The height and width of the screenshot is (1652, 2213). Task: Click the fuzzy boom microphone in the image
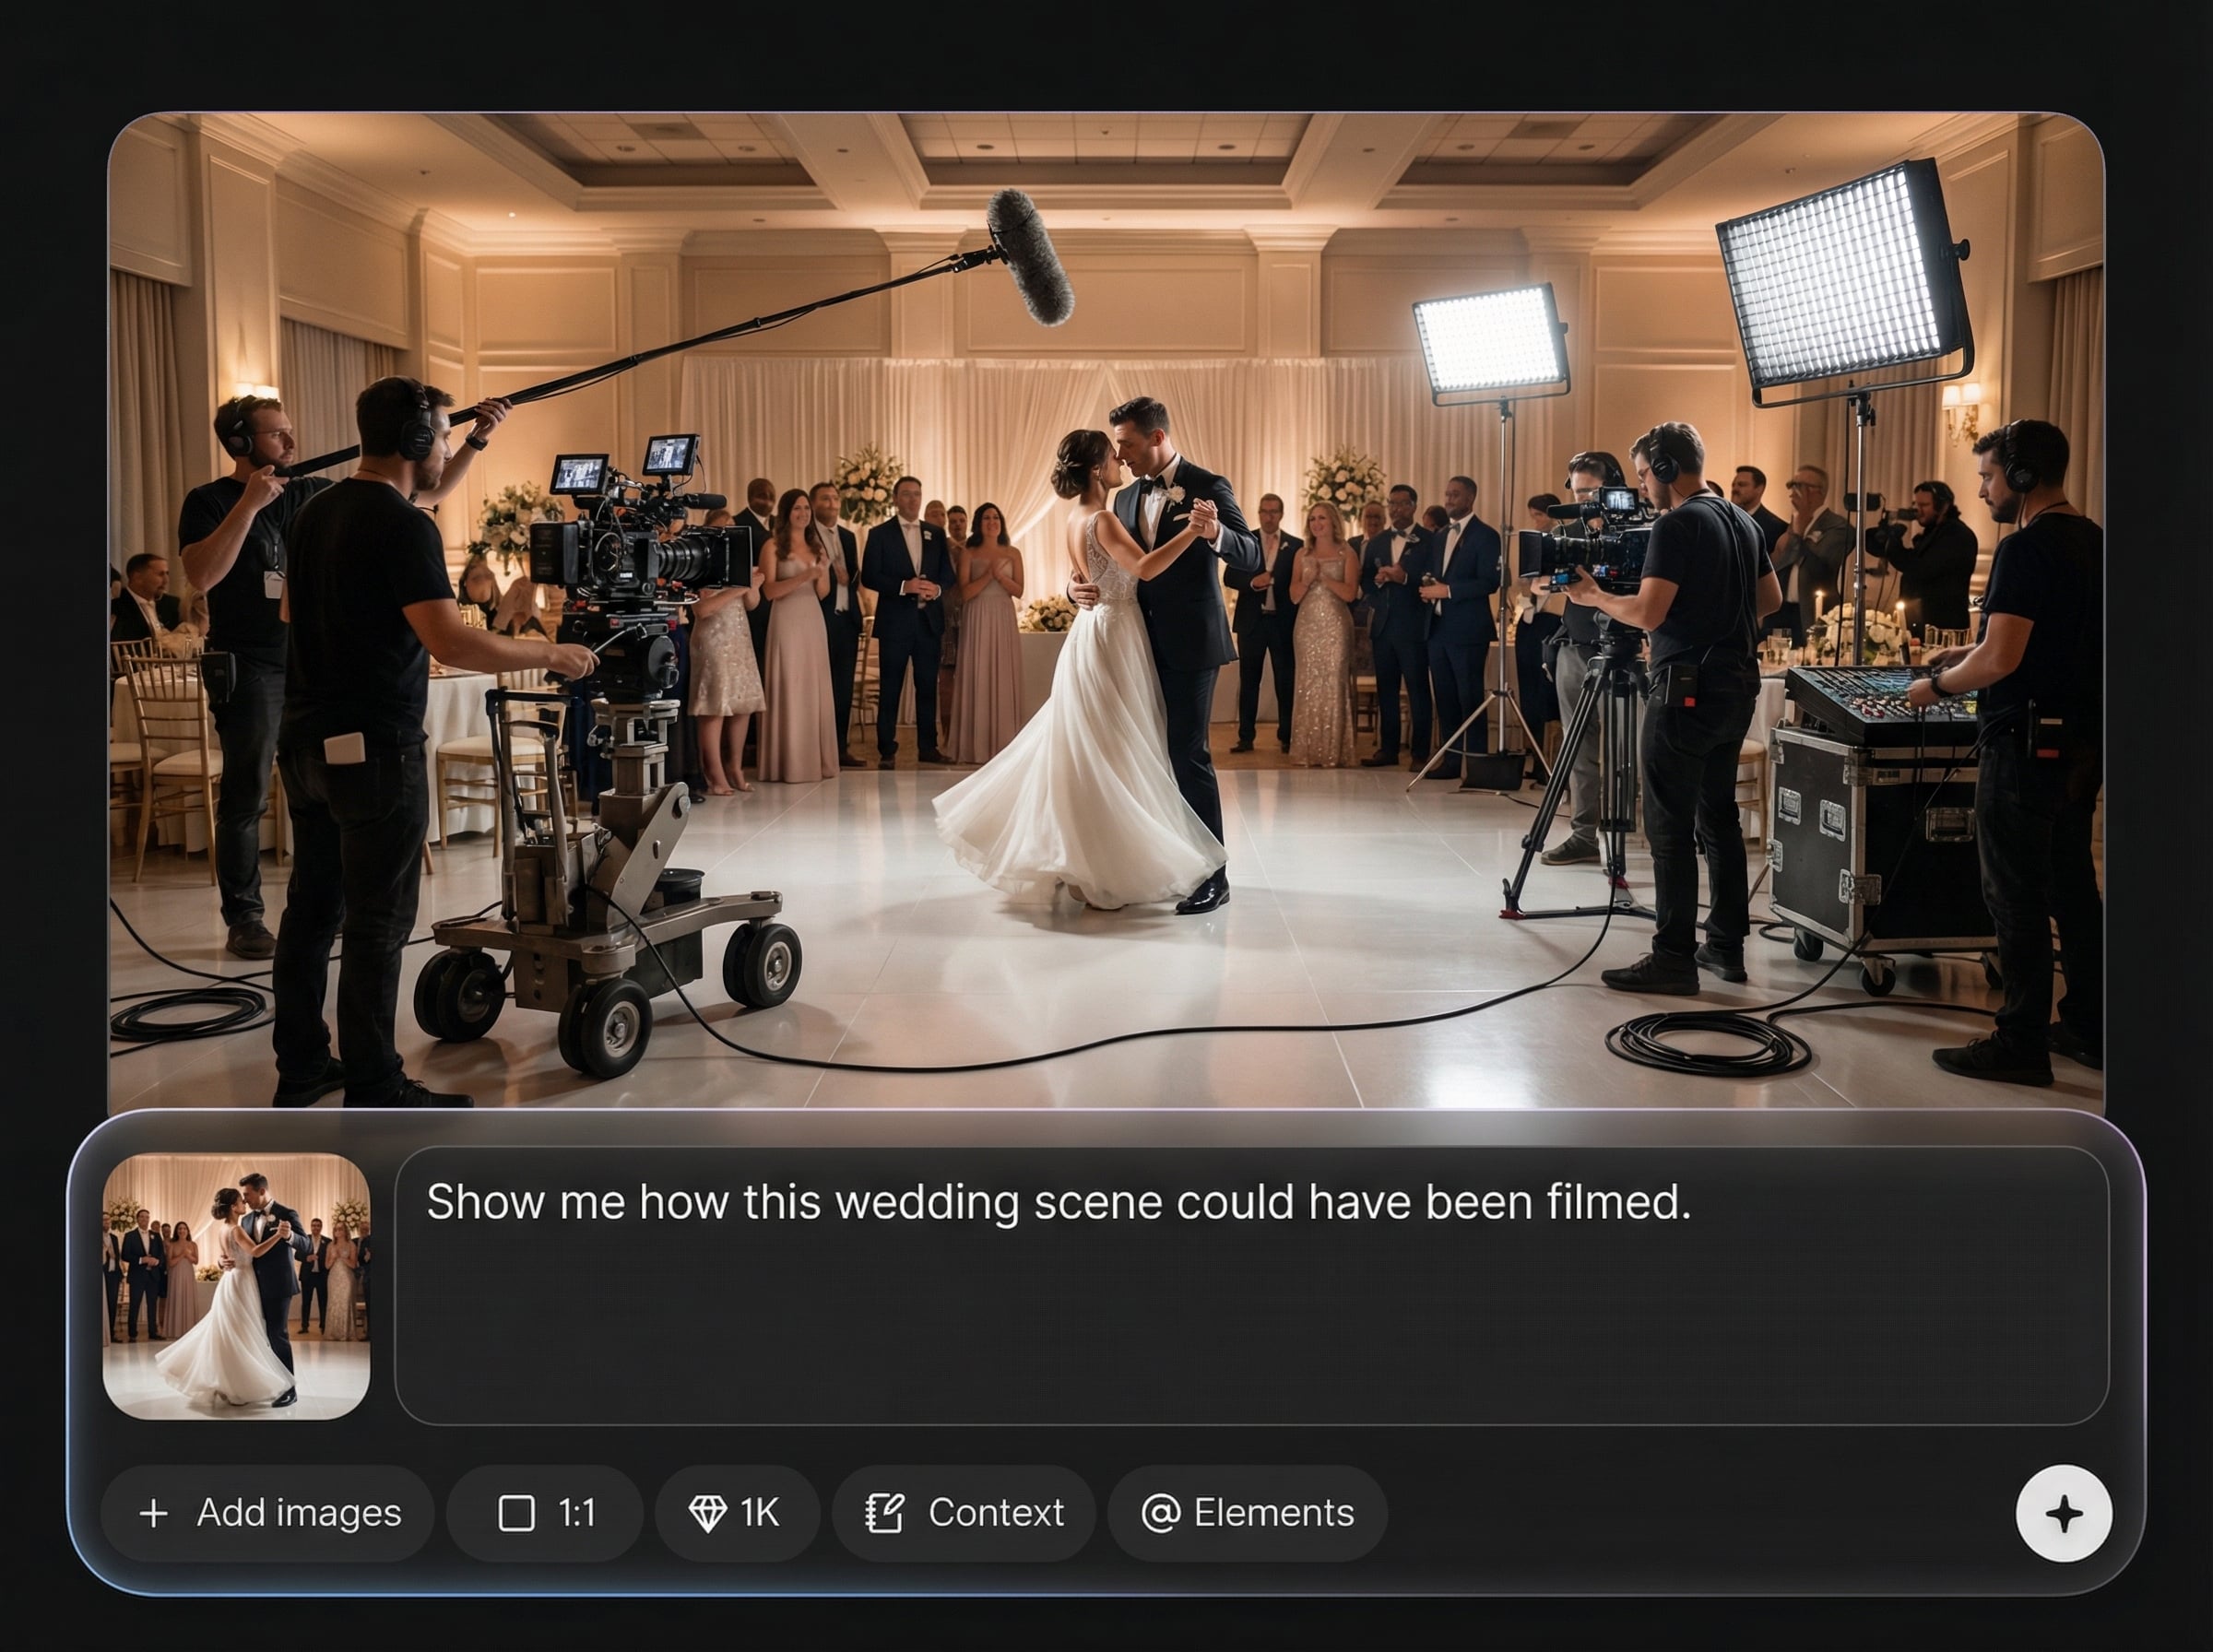tap(1030, 257)
